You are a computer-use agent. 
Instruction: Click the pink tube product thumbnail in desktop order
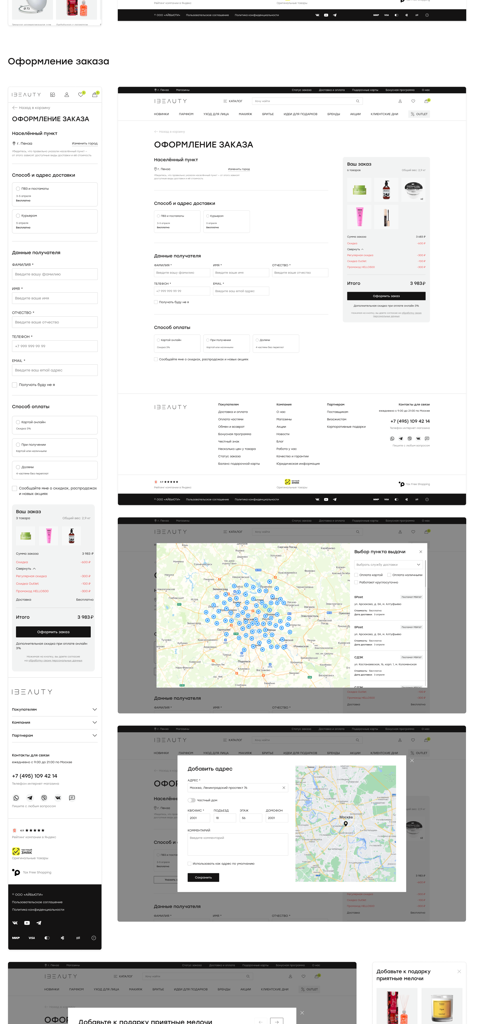(359, 217)
